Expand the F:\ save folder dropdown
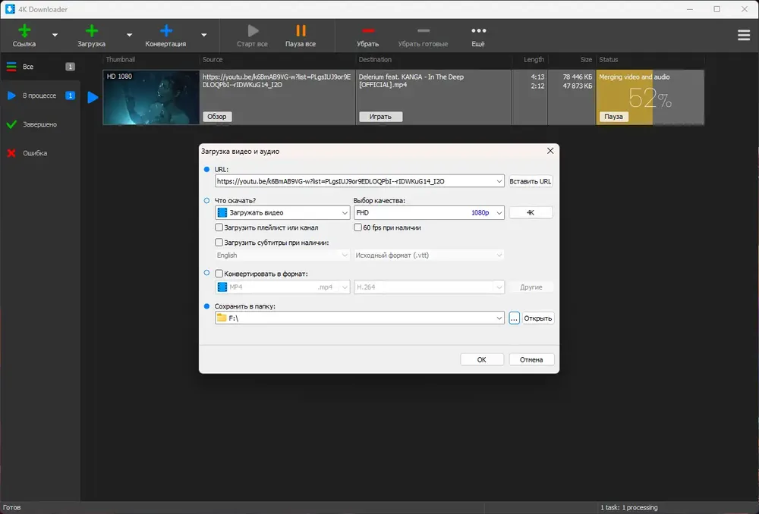The width and height of the screenshot is (759, 514). 360,318
